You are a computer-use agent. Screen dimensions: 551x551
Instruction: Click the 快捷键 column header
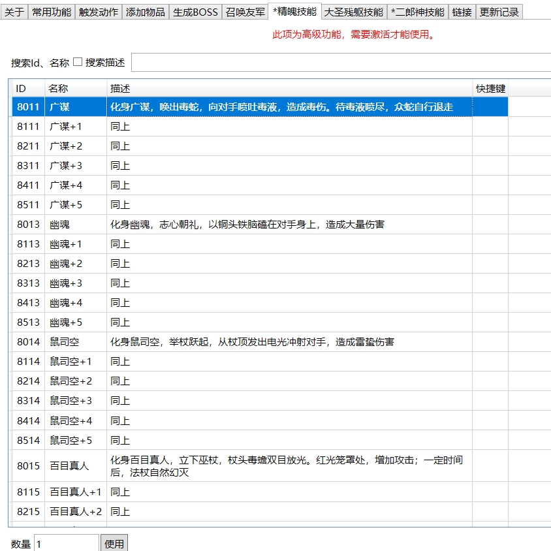[x=490, y=89]
